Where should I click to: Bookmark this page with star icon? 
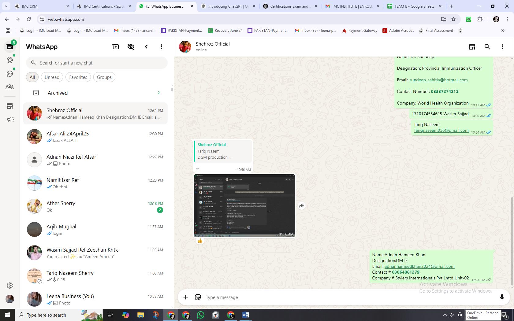click(x=453, y=19)
